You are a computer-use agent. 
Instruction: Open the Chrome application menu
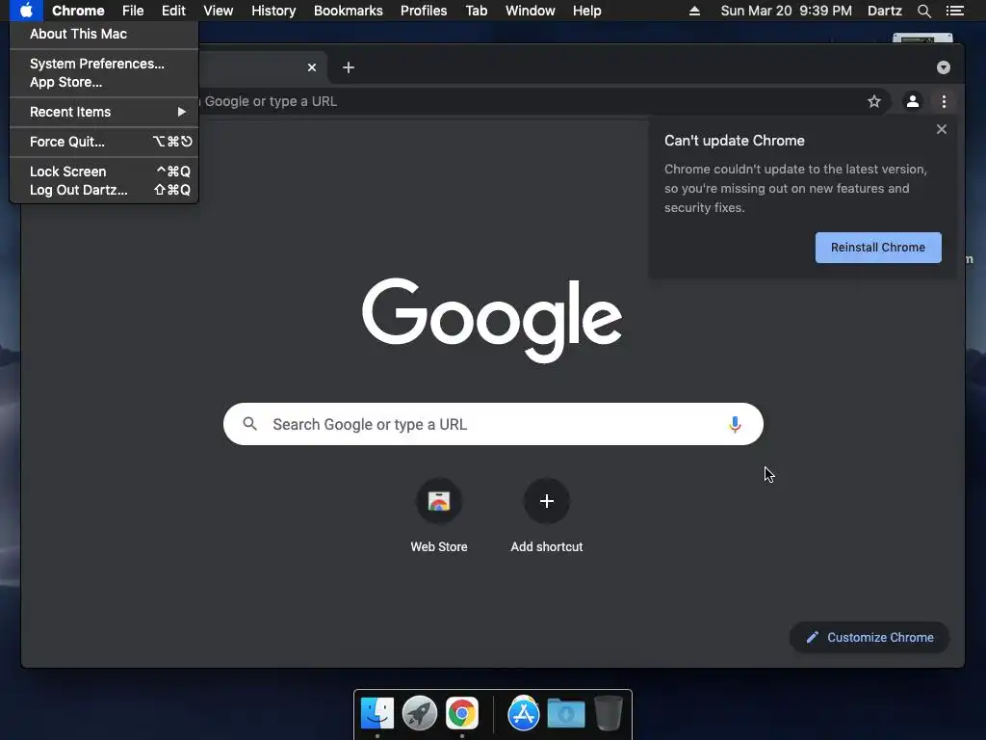click(78, 11)
